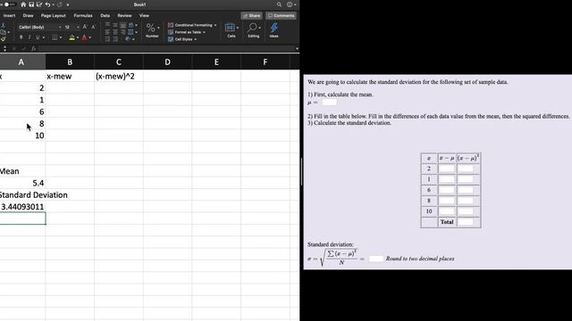Image resolution: width=572 pixels, height=321 pixels.
Task: Select the (x-mew)^2 header cell
Action: point(119,76)
